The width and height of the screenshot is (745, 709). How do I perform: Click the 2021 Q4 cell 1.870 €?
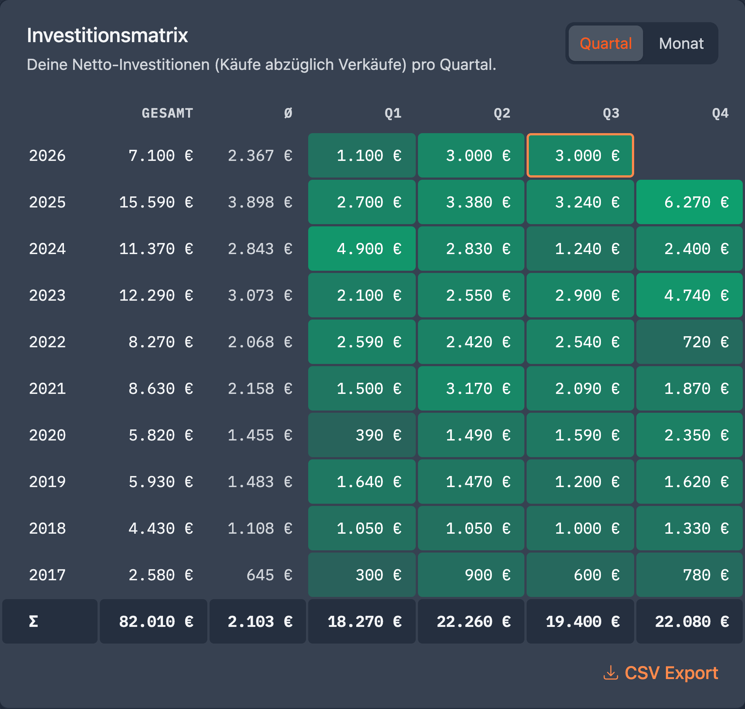[x=690, y=388]
